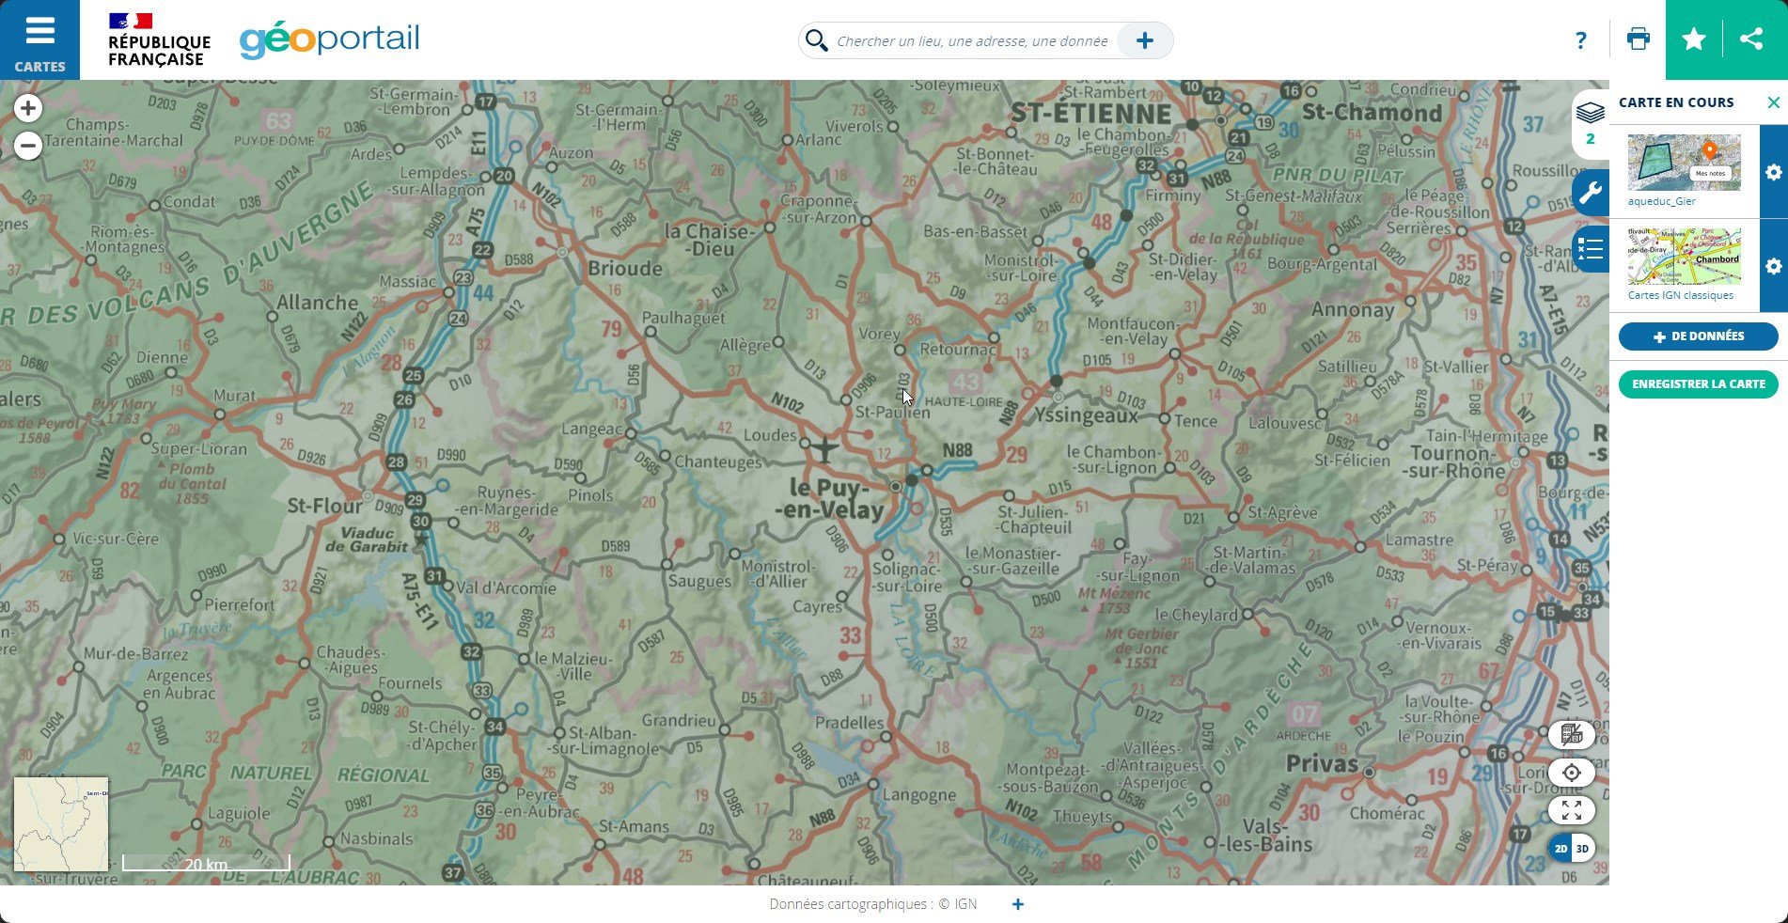
Task: Click the Privas town label
Action: coord(1322,763)
